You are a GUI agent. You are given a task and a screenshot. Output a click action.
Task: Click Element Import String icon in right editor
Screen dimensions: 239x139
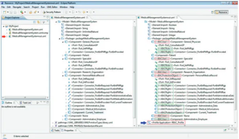149,28
